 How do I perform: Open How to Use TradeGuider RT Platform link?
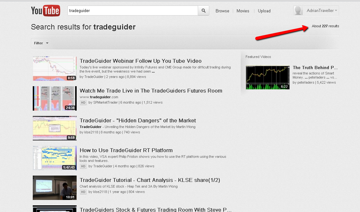pyautogui.click(x=126, y=150)
